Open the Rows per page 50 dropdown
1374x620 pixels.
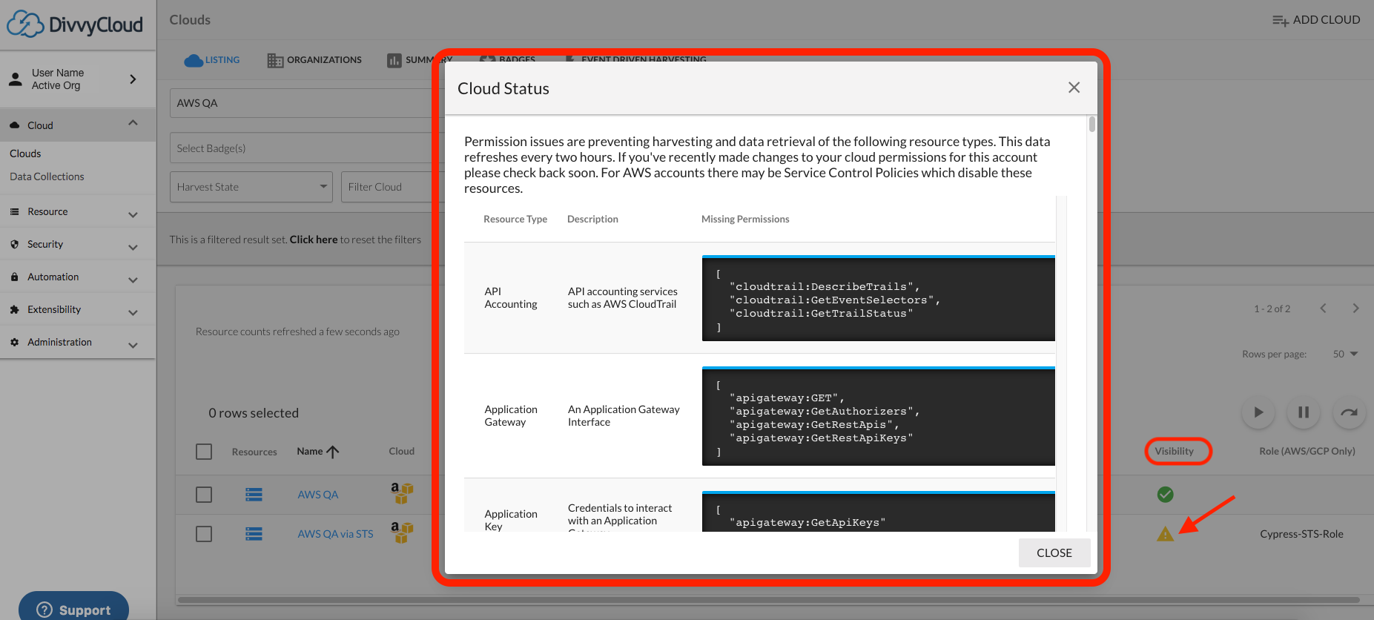[x=1345, y=354]
